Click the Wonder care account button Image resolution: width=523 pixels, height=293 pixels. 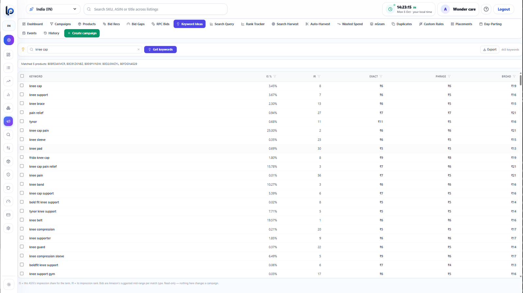click(x=459, y=9)
